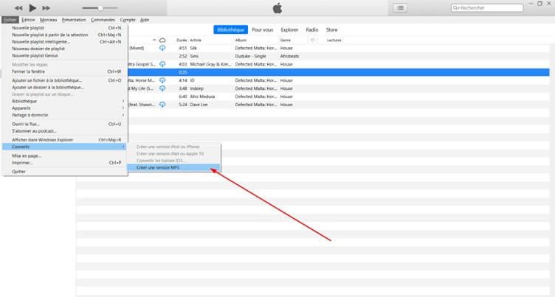Choose Ajouter un dossier à la bibliothèque

[65, 88]
